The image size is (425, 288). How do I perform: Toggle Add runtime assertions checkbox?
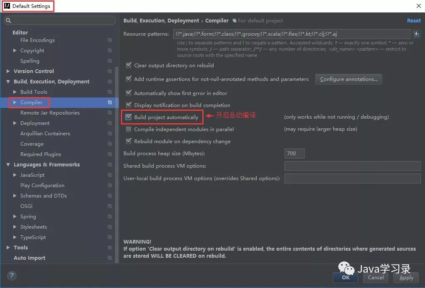point(129,79)
